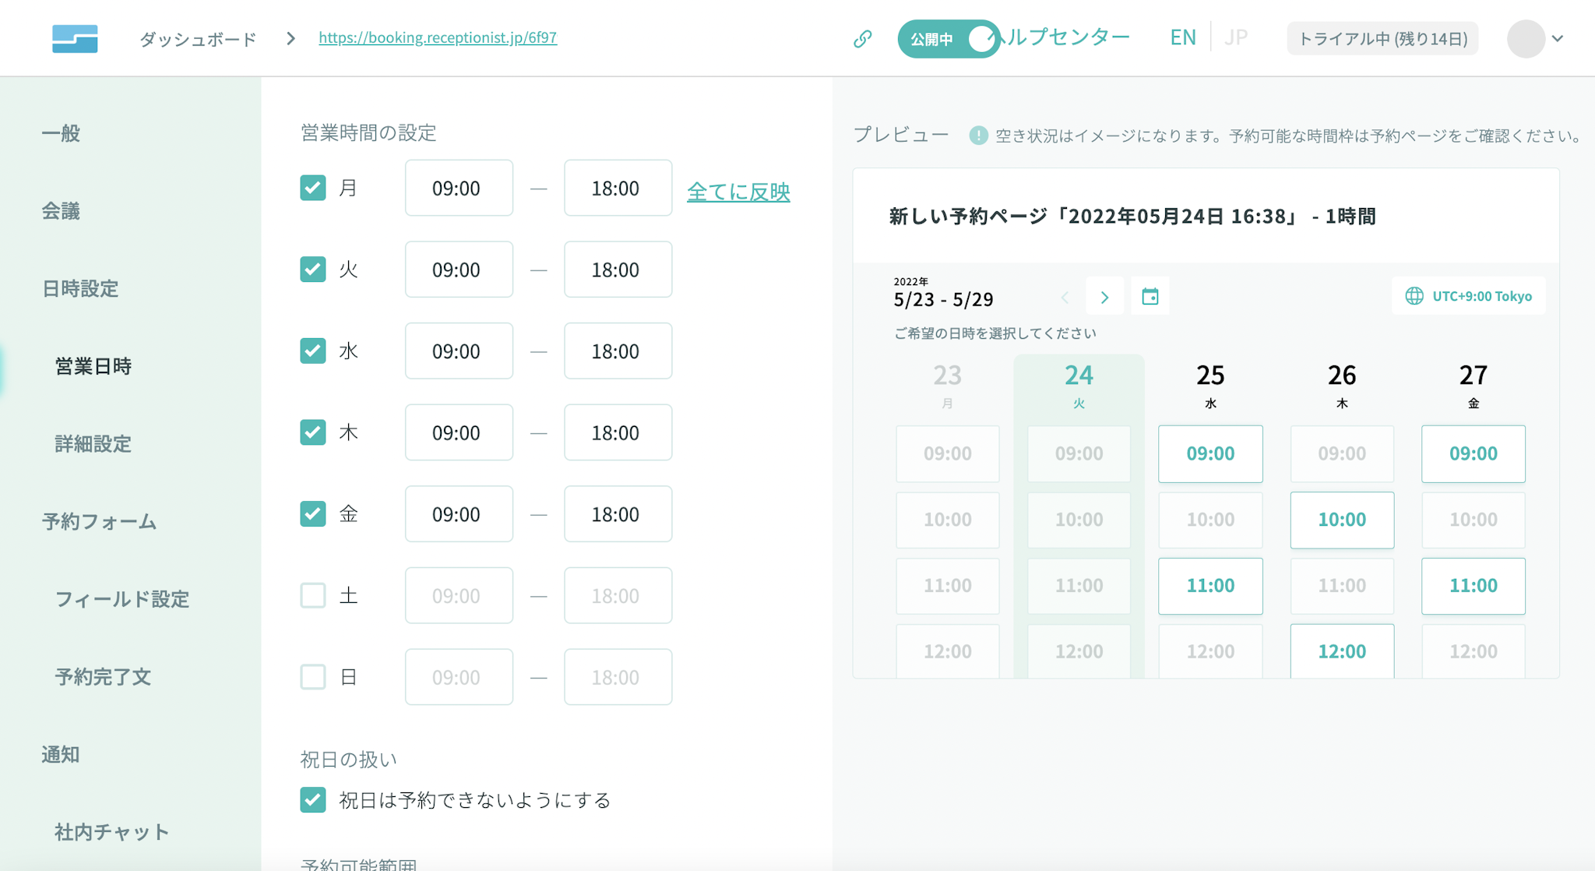Open the booking.receptionist.jp page URL
The height and width of the screenshot is (871, 1595).
(x=437, y=37)
